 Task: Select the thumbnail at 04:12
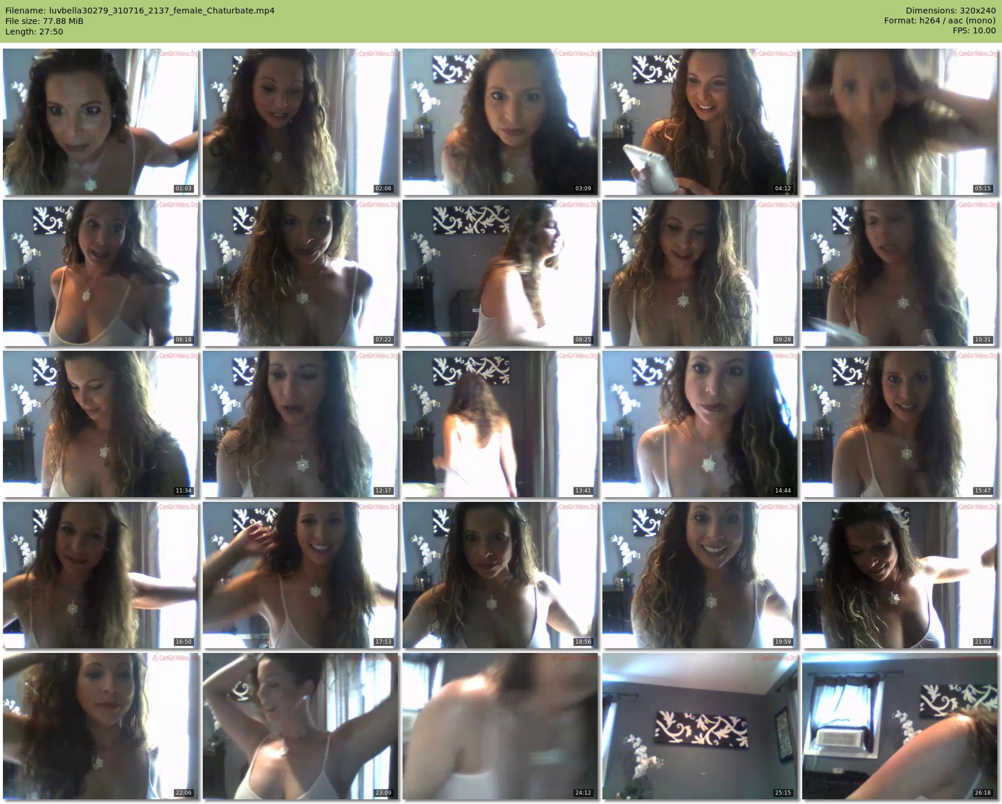pos(700,122)
